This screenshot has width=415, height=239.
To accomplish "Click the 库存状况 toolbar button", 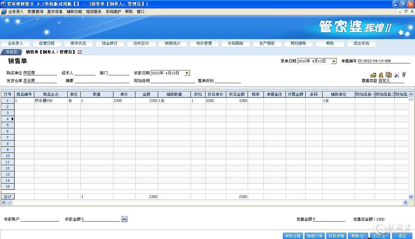I will [78, 43].
